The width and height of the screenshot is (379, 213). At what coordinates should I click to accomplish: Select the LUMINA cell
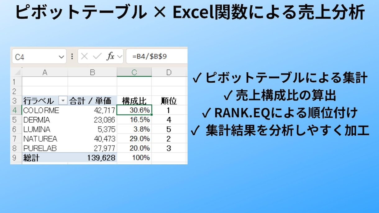45,129
